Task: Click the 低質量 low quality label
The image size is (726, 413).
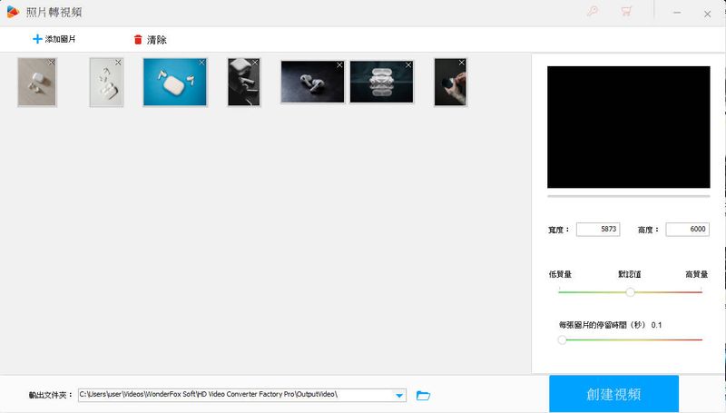Action: click(560, 274)
